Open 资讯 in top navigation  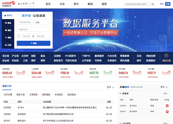(x=76, y=4)
